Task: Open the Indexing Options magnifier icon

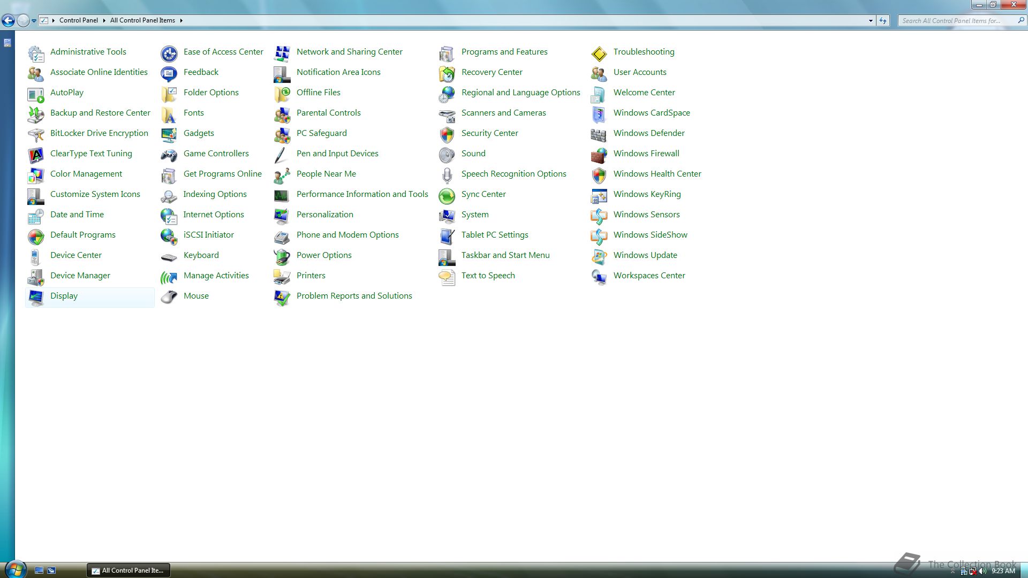Action: pyautogui.click(x=169, y=195)
